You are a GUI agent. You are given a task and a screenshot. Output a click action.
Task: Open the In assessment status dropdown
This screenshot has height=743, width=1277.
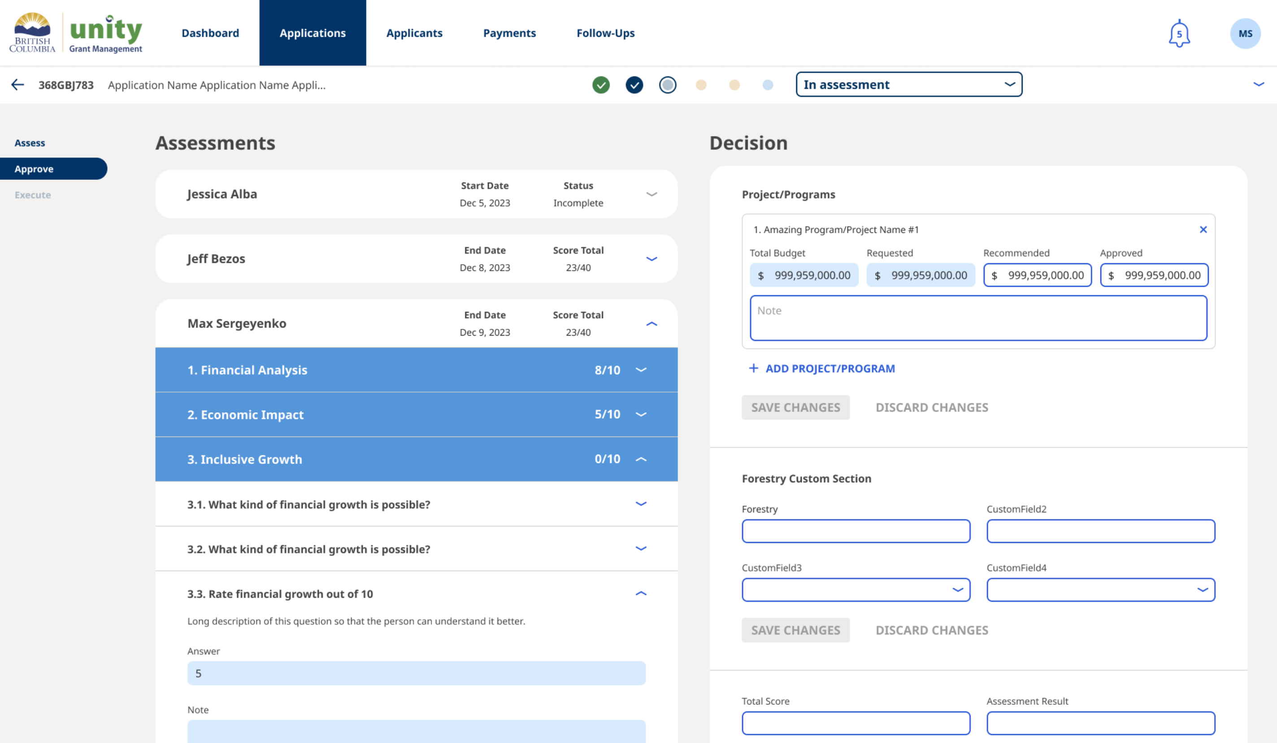[908, 85]
